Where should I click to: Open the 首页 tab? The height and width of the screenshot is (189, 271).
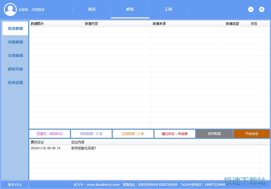point(92,9)
